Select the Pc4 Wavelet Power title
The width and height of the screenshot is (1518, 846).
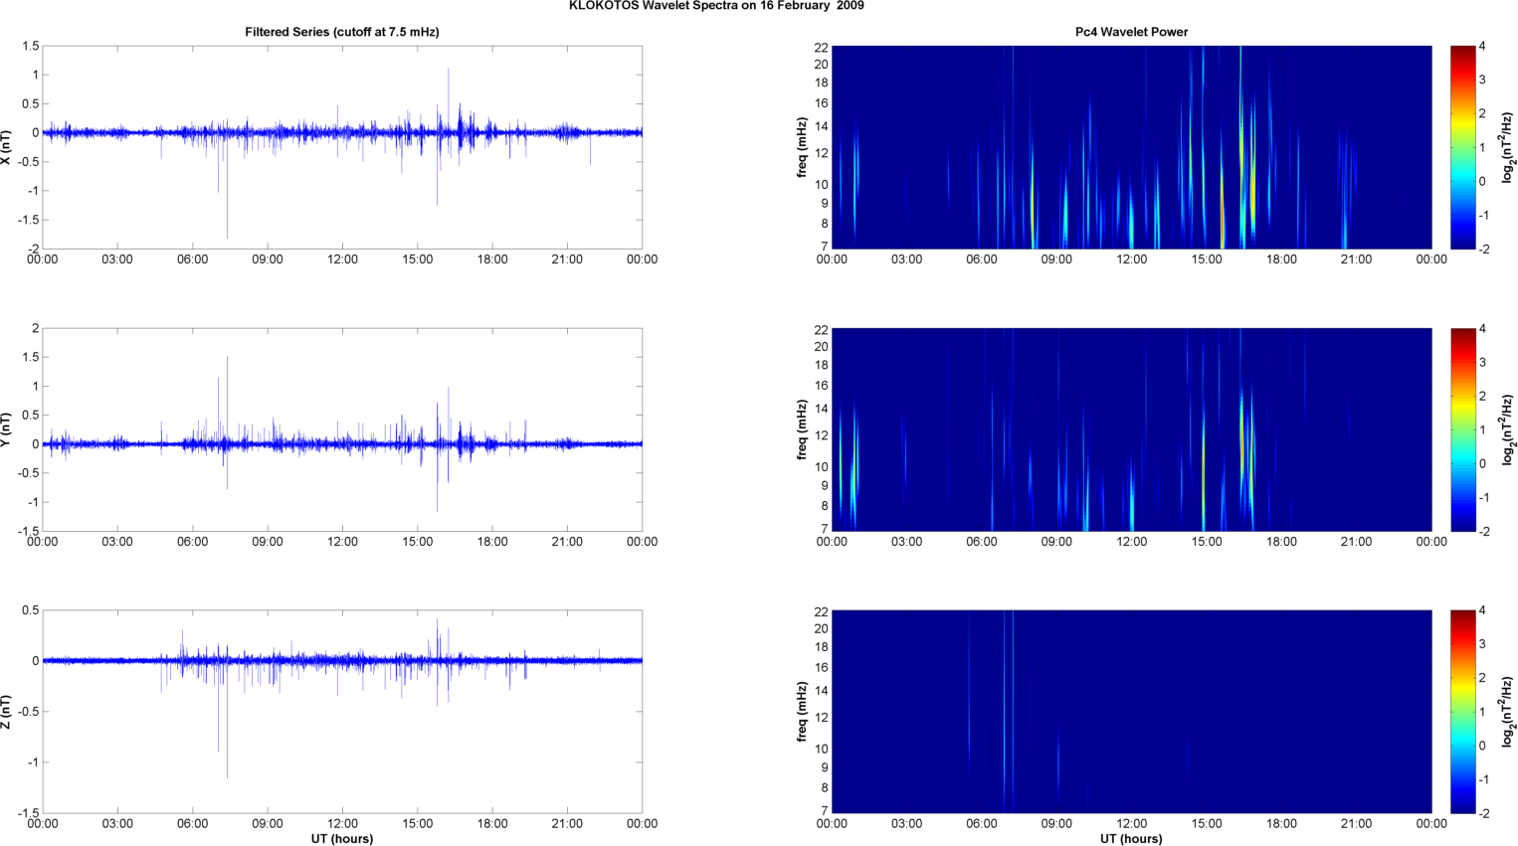(1131, 32)
